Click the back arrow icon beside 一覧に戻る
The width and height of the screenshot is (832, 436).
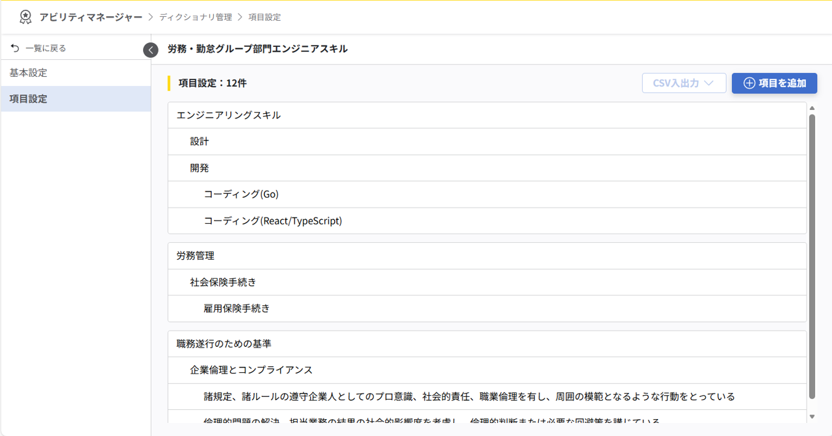pyautogui.click(x=14, y=47)
